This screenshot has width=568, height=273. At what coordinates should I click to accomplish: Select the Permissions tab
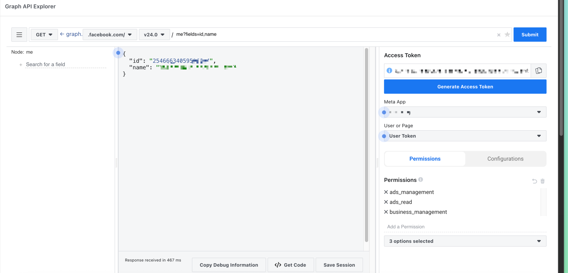pyautogui.click(x=425, y=159)
